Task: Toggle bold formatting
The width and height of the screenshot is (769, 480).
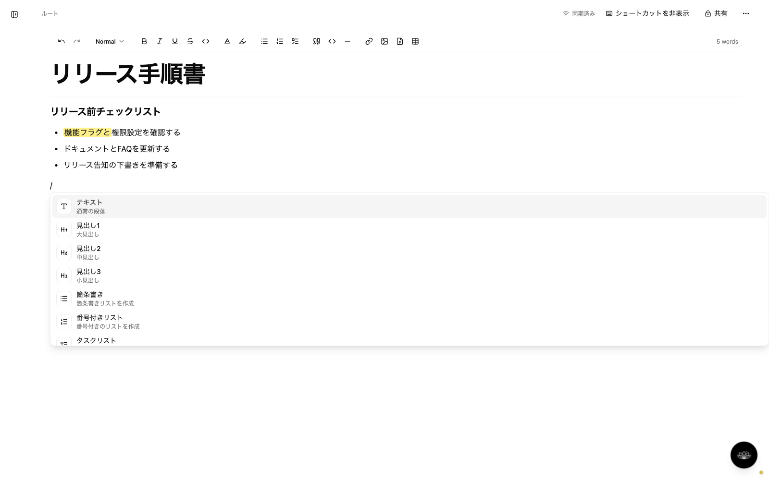Action: (144, 41)
